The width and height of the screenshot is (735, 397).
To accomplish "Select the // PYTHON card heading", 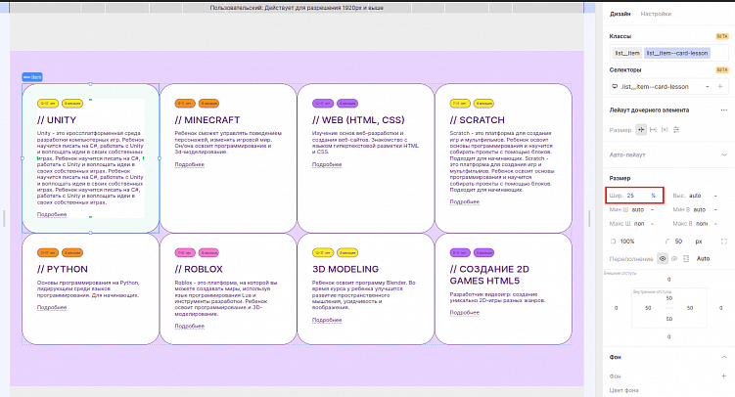I will [x=63, y=269].
